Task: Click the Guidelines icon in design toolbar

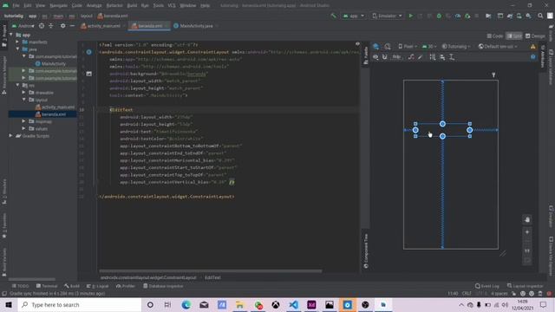Action: (x=452, y=57)
